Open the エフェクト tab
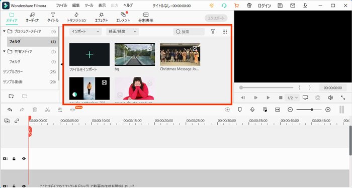Viewport: 352px width, 188px height. coord(101,17)
